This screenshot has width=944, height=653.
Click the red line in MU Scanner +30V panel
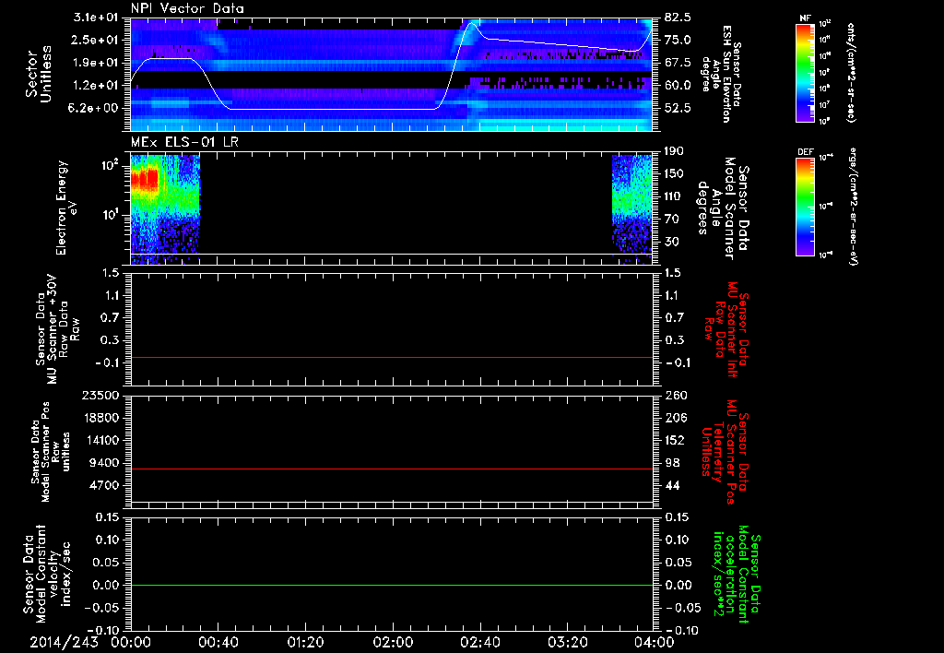coord(391,358)
